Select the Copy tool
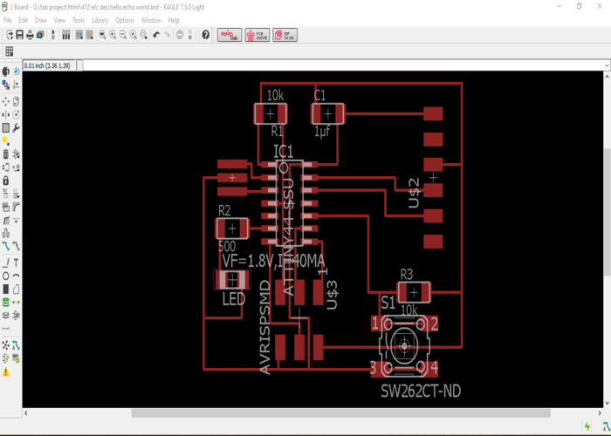The width and height of the screenshot is (611, 436). point(16,102)
